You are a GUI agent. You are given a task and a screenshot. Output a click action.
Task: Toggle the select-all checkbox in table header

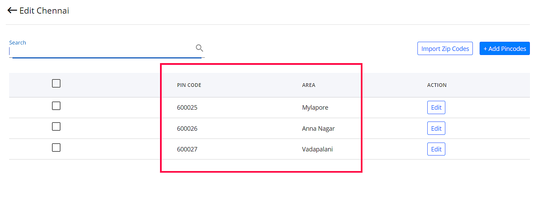(x=56, y=83)
